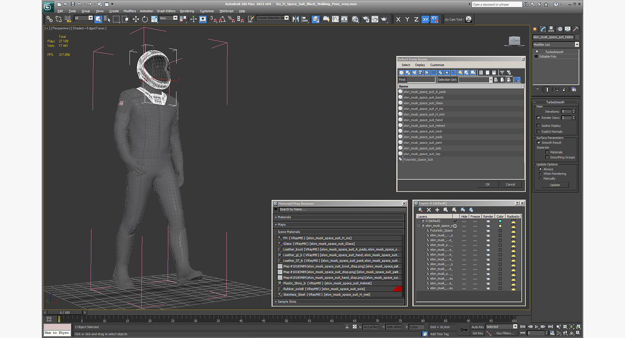Click the object color swatch beside name field
This screenshot has height=338, width=625.
click(577, 37)
